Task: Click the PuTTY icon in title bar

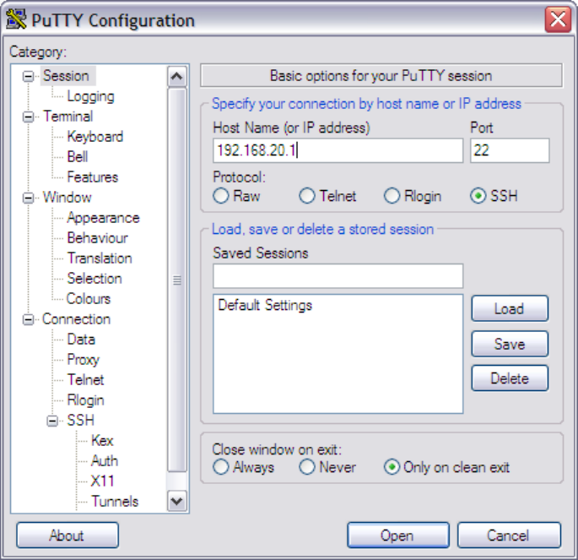Action: tap(16, 19)
